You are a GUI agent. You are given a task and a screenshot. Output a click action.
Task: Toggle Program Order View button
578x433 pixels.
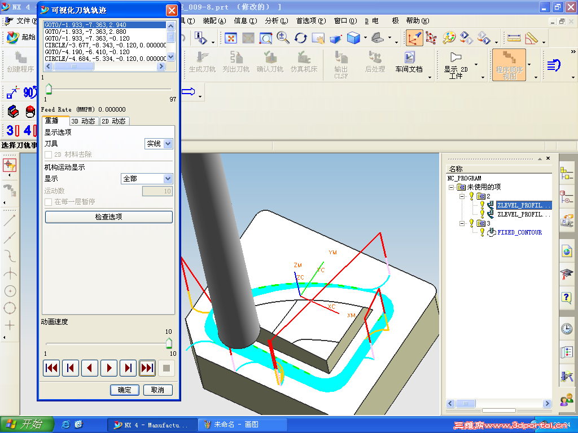click(509, 65)
